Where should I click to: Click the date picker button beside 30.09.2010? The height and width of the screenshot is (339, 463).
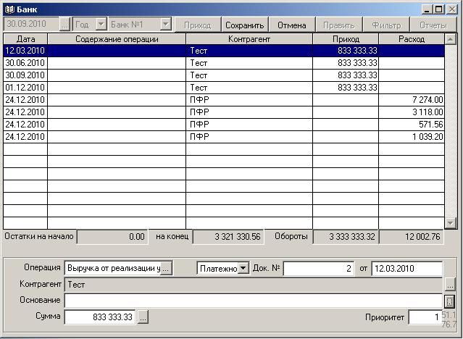pyautogui.click(x=64, y=25)
